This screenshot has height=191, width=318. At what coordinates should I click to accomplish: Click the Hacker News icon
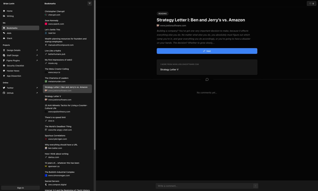(4, 71)
